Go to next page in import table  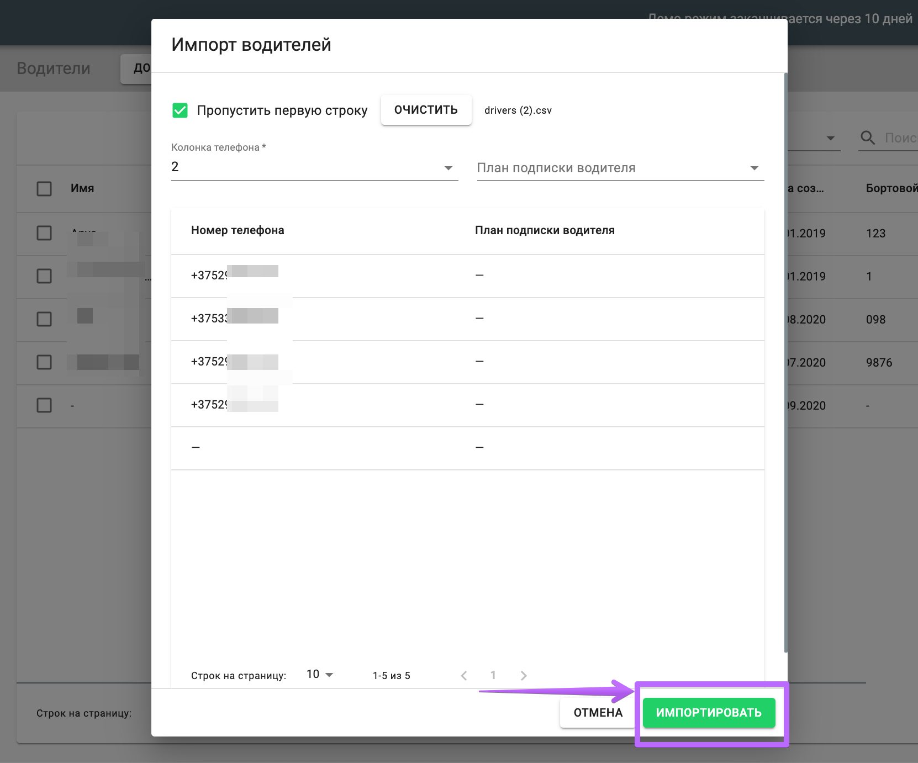524,675
